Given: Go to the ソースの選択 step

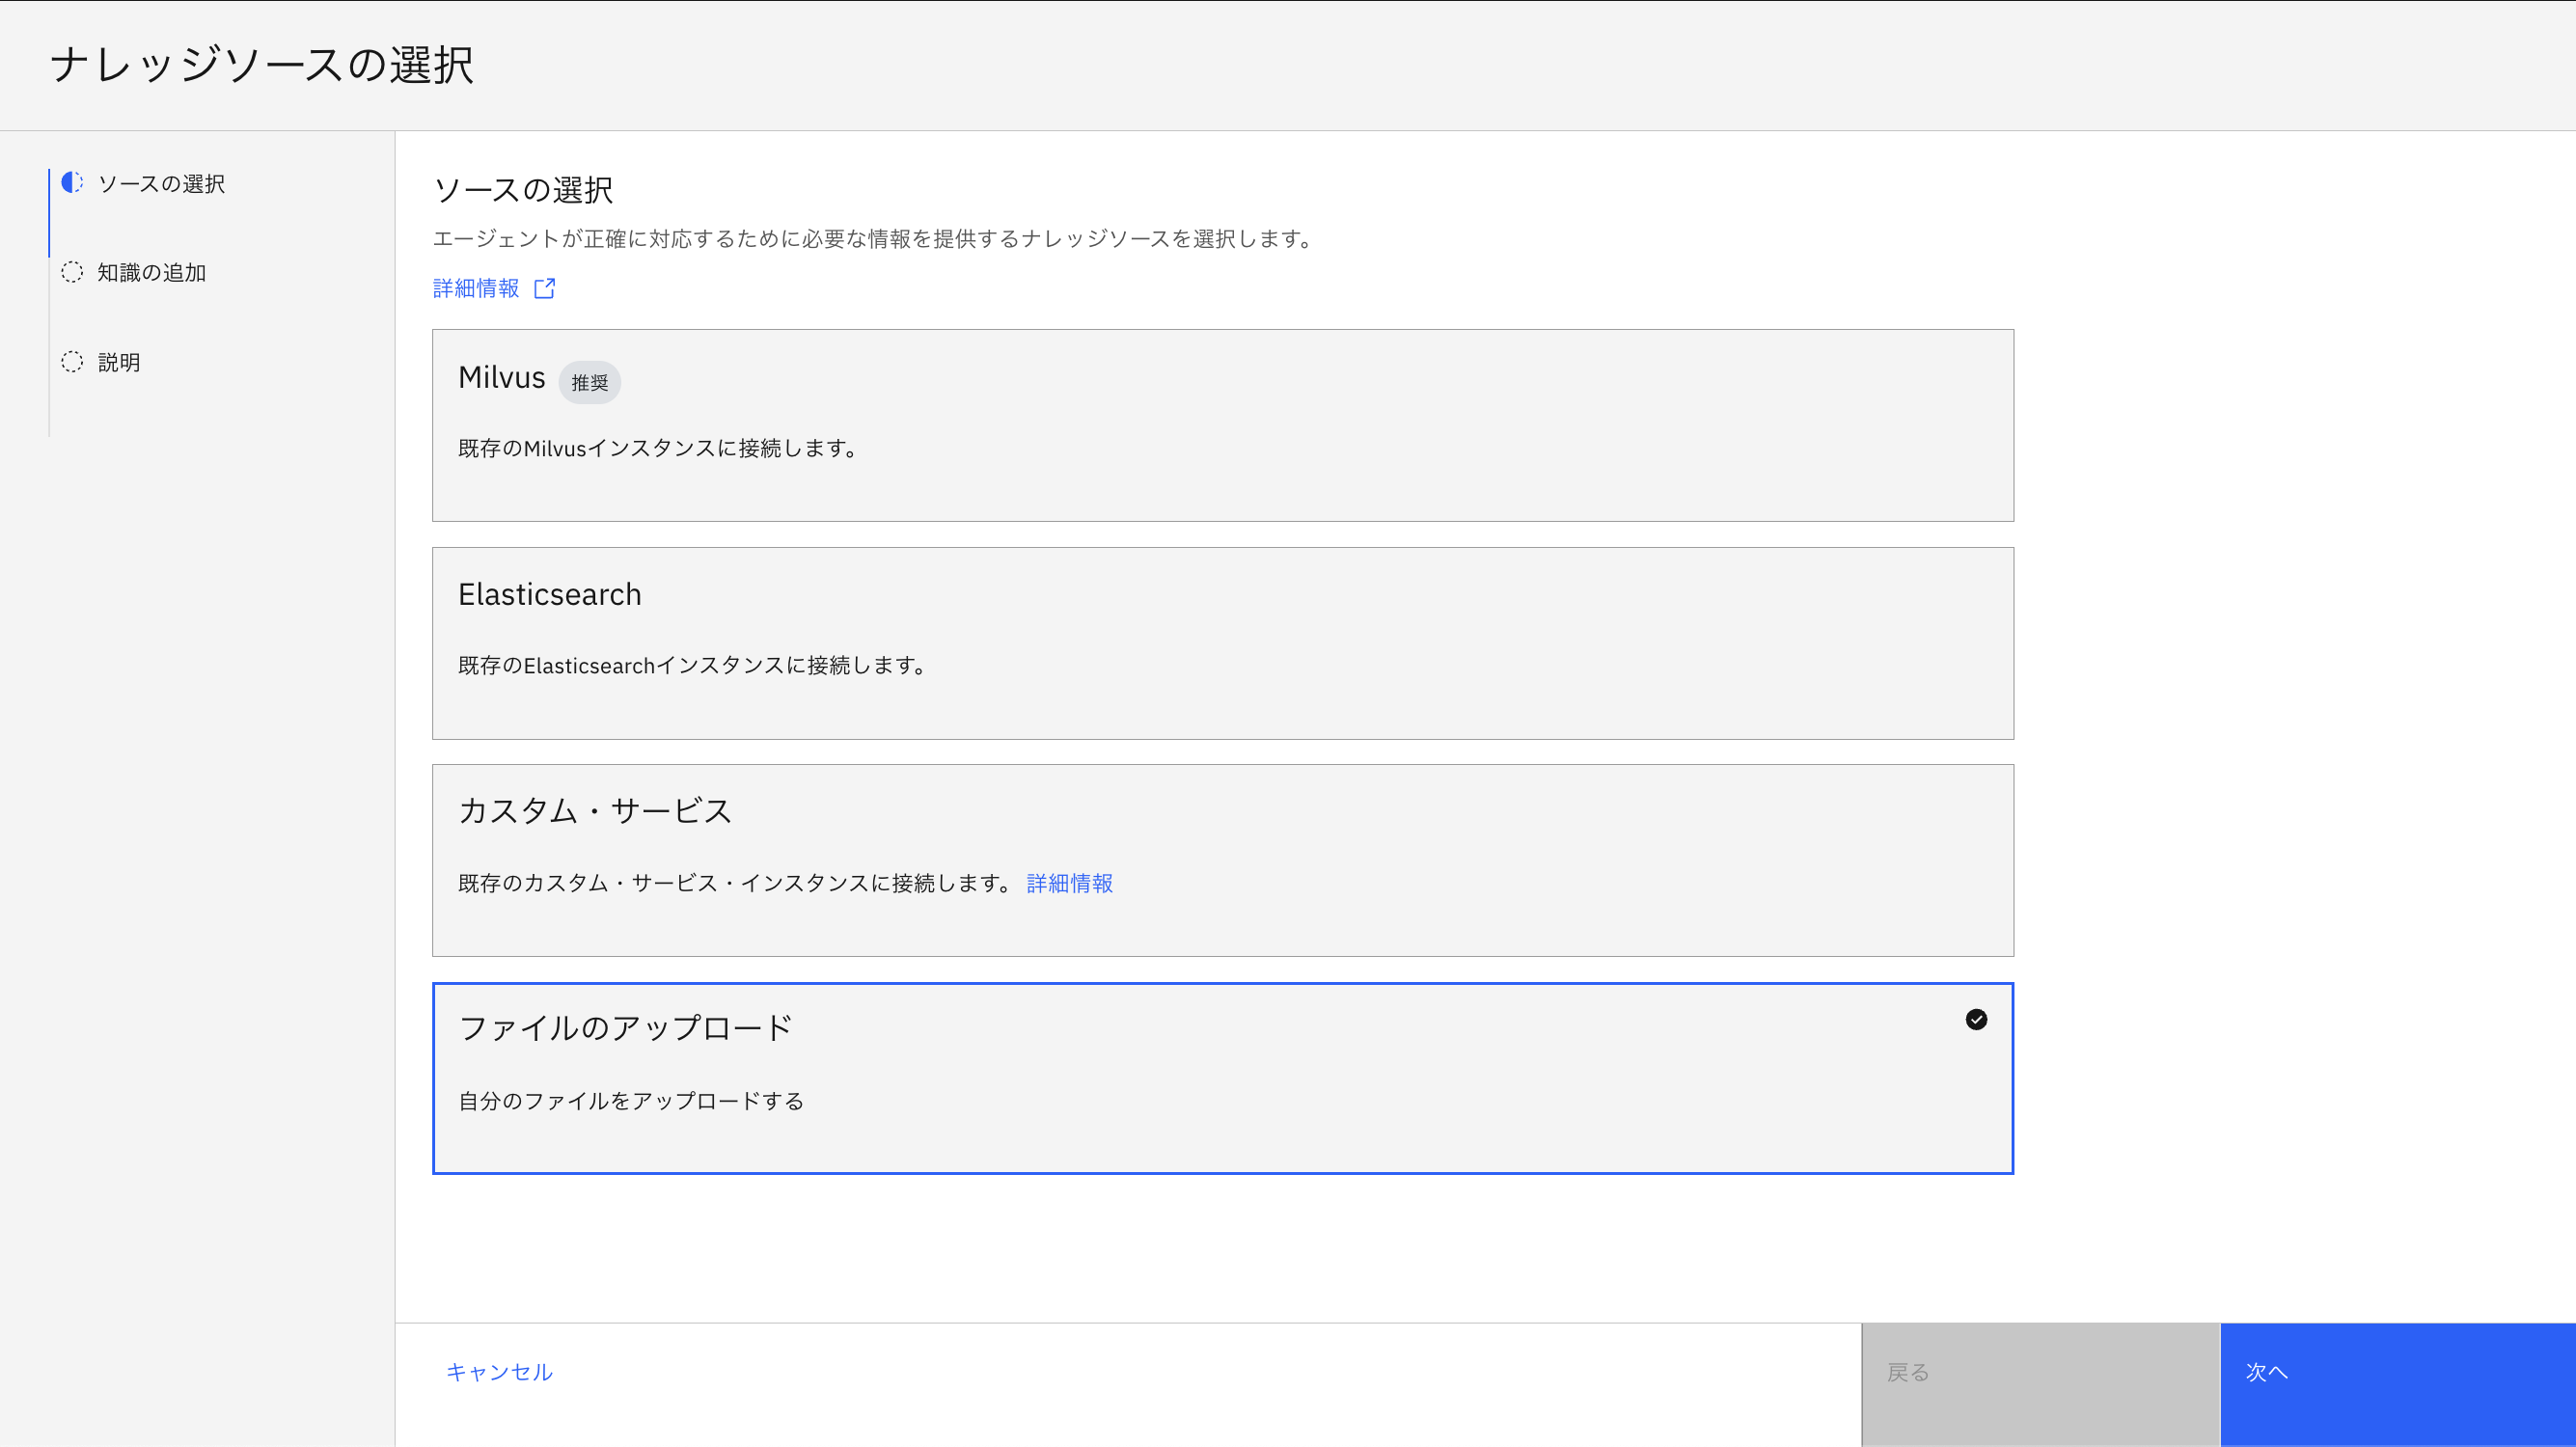Looking at the screenshot, I should 161,184.
